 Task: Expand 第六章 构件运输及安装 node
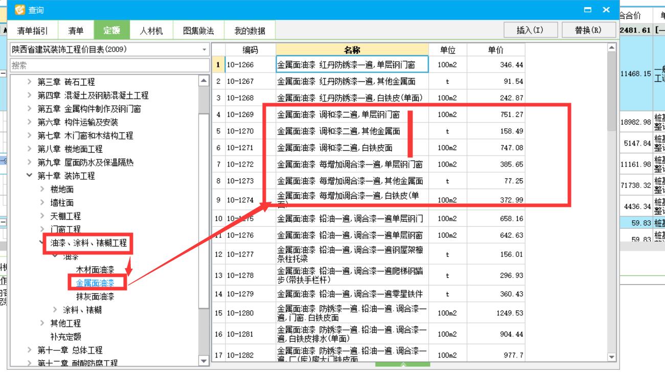pyautogui.click(x=29, y=122)
